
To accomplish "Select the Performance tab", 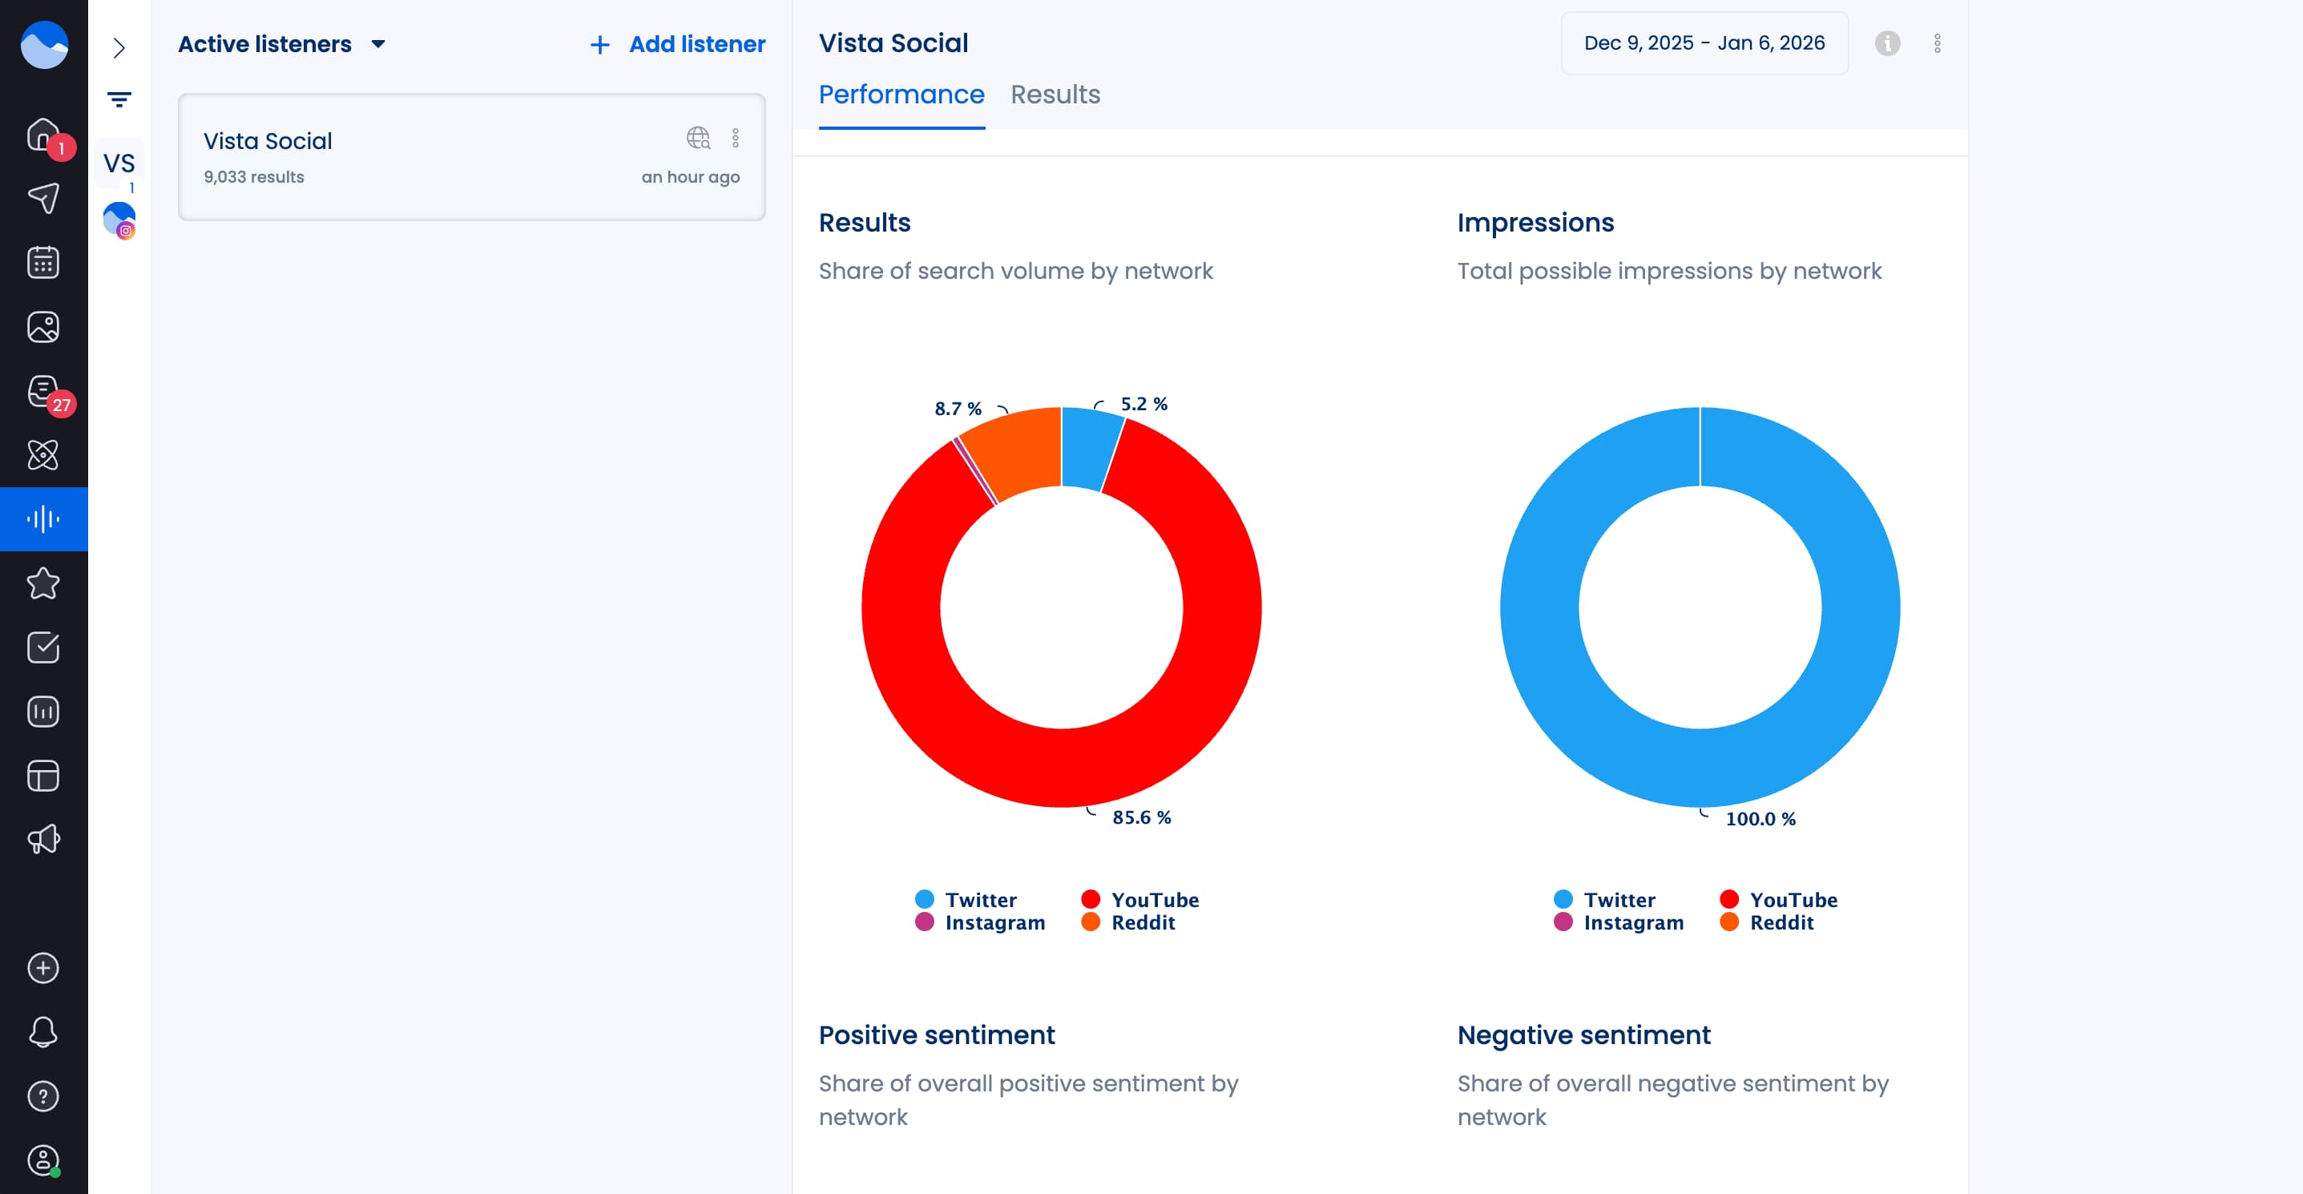I will 901,95.
